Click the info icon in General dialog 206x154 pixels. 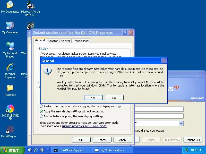click(x=47, y=71)
